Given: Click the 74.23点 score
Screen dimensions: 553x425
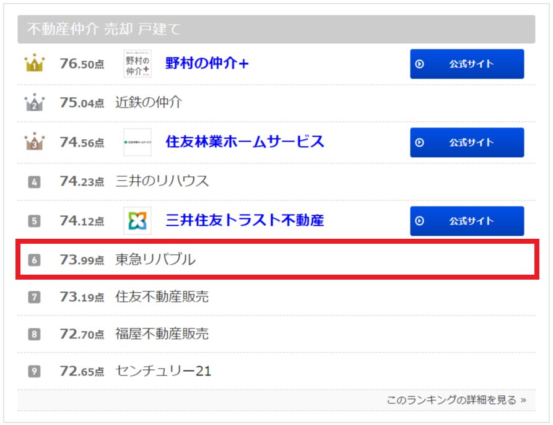Looking at the screenshot, I should click(x=82, y=181).
